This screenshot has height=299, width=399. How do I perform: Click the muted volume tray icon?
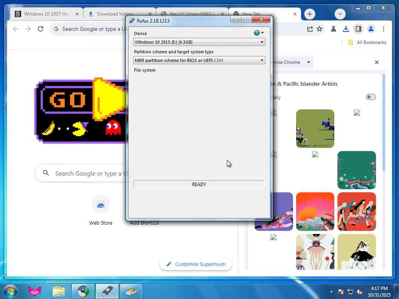coord(360,292)
